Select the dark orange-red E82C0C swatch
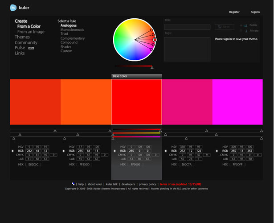Screen dimensions: 274x223 point(35,102)
